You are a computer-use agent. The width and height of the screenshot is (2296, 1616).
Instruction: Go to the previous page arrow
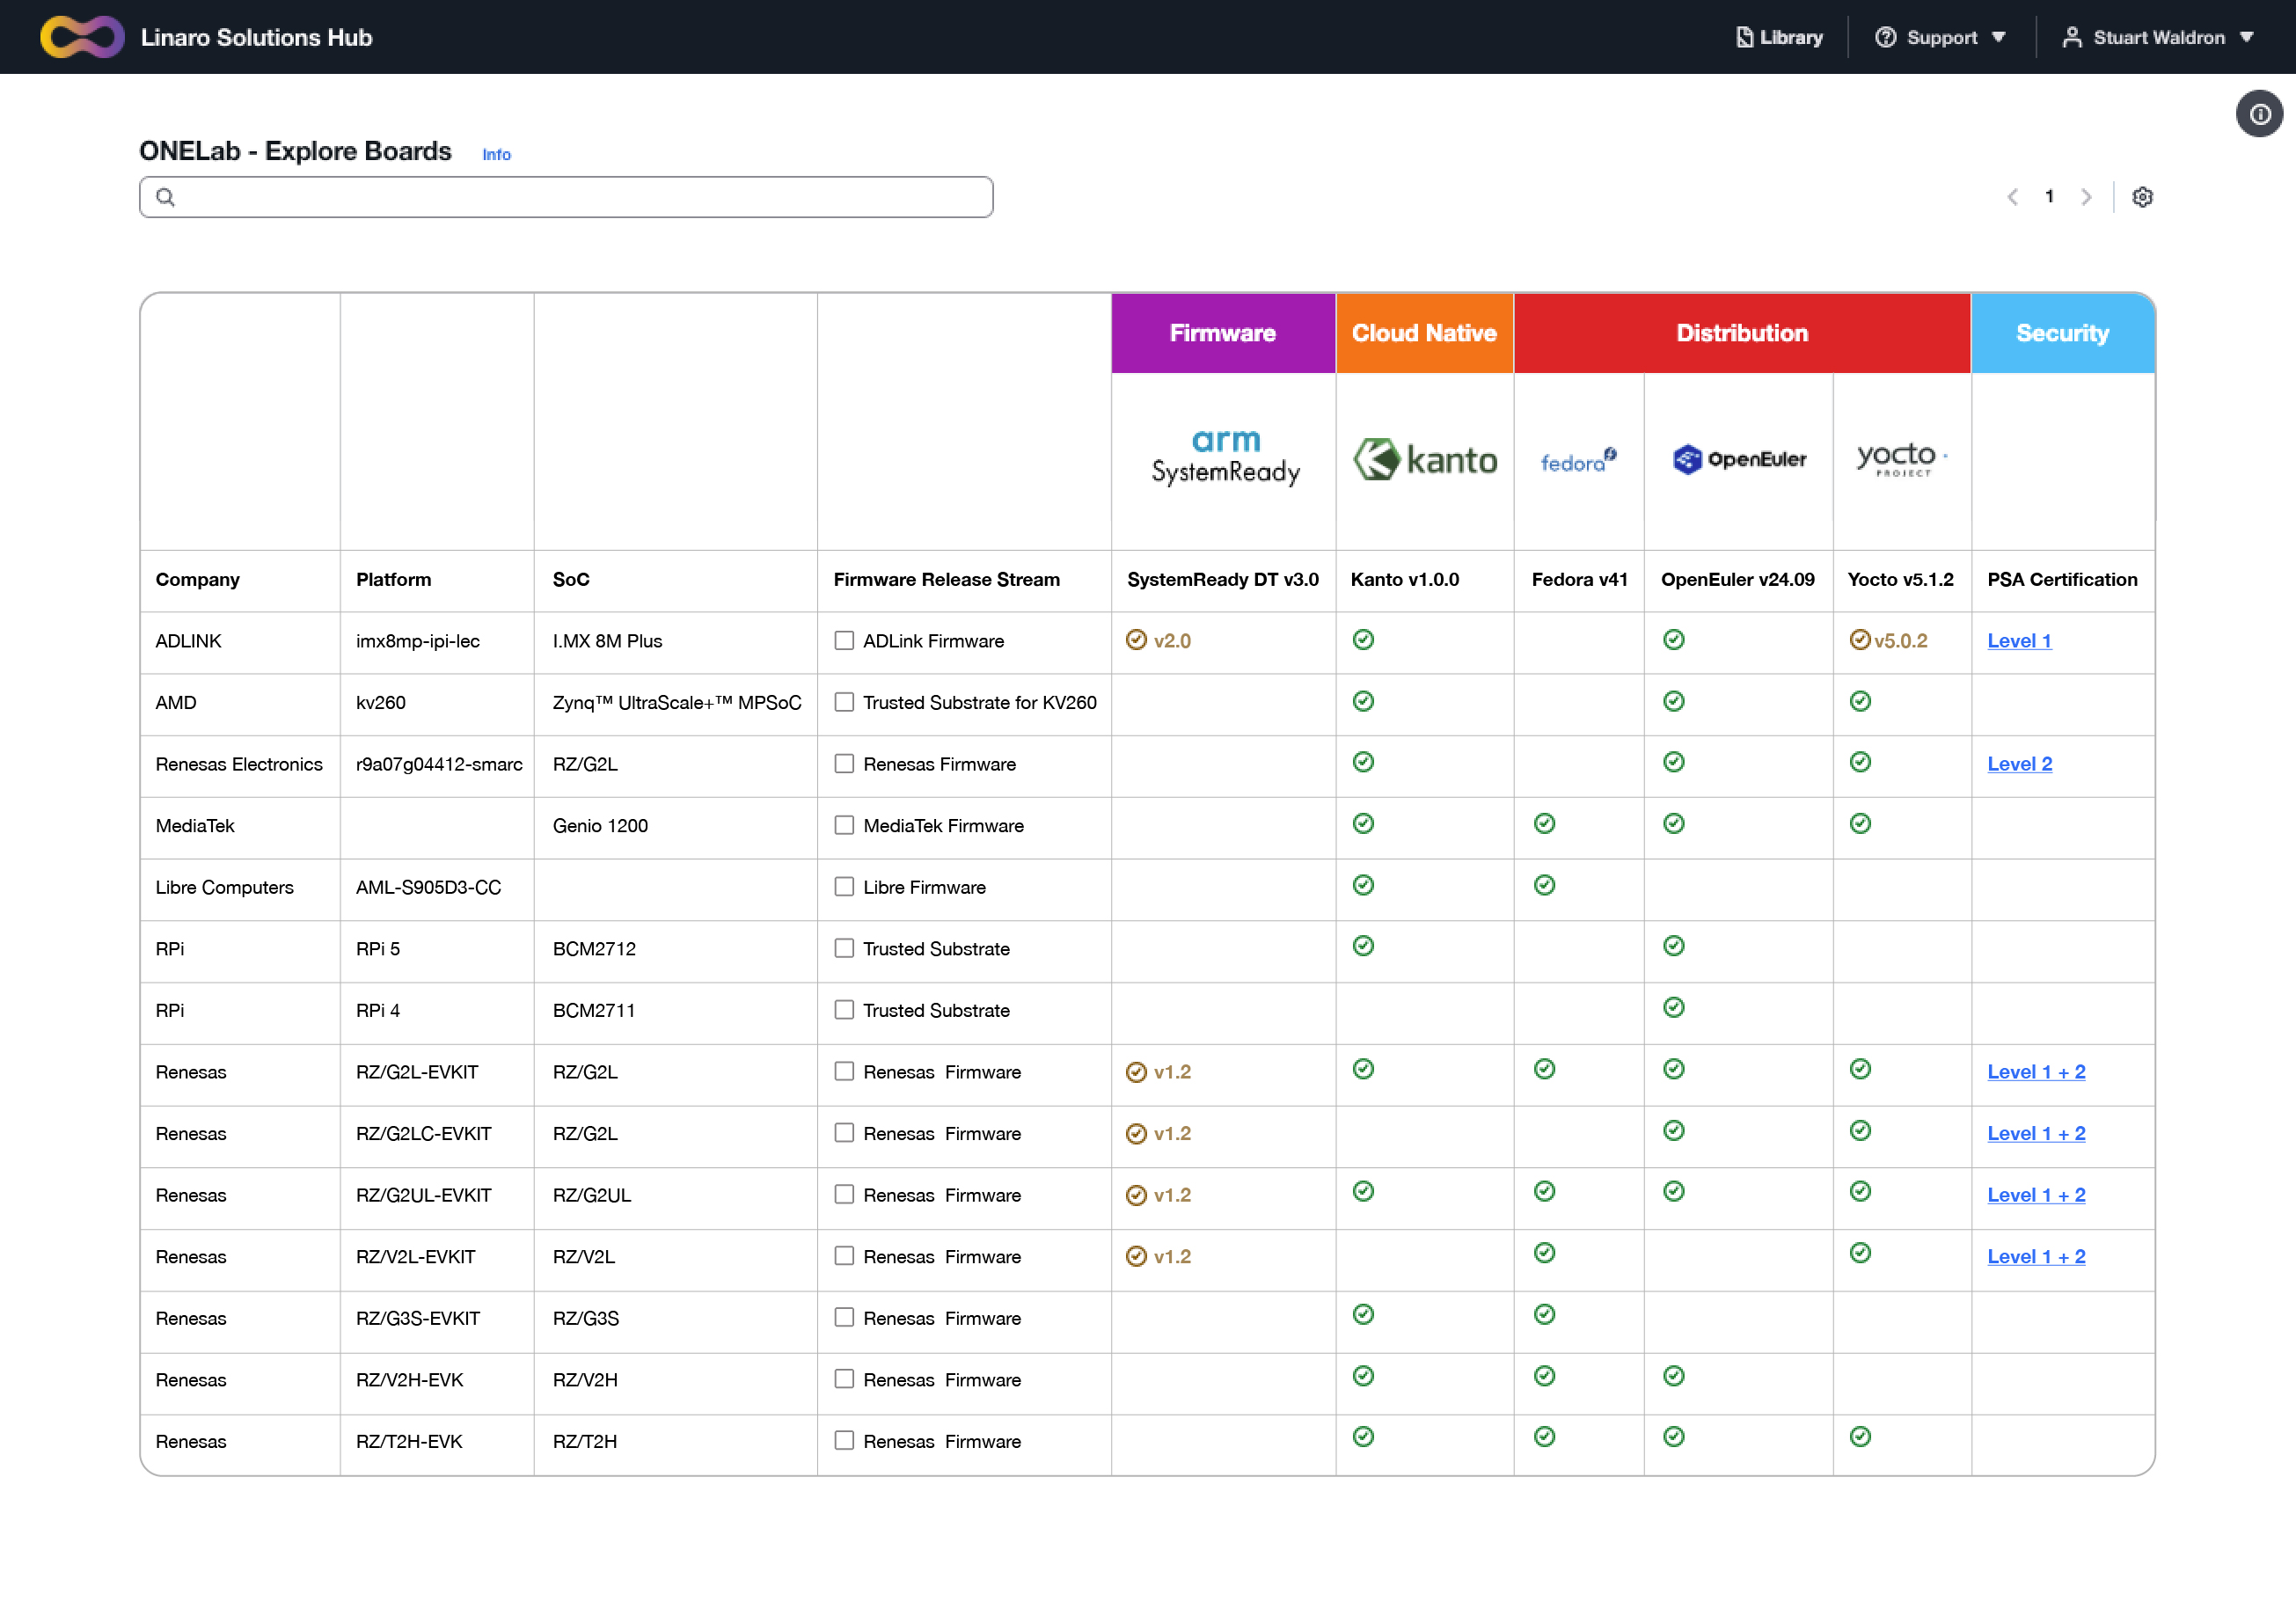(2012, 197)
